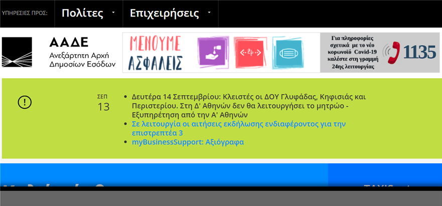442x206 pixels.
Task: Click the red social distancing icon
Action: click(x=250, y=52)
